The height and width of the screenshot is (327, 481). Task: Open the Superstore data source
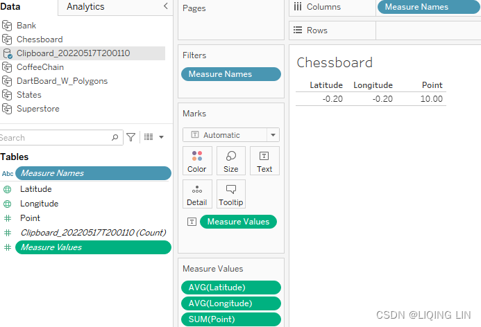pos(38,109)
